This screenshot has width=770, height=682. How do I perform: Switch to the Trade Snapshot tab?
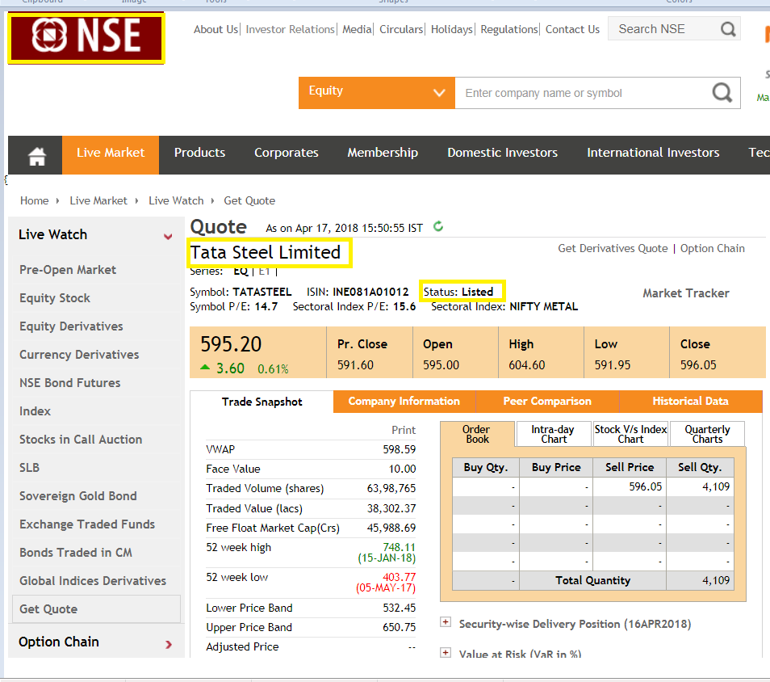(262, 402)
